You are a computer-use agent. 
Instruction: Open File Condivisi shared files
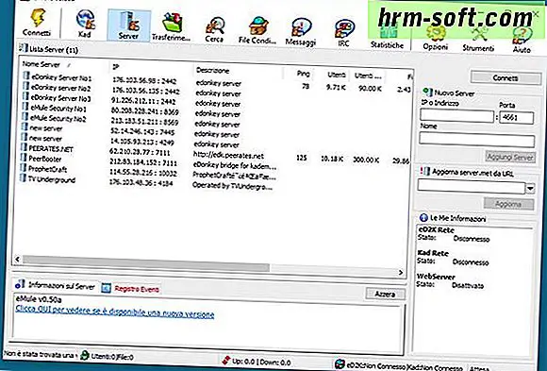point(258,26)
